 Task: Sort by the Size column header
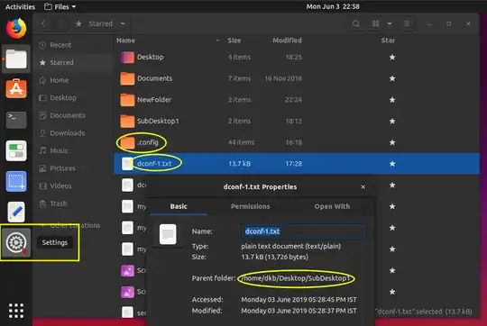[x=234, y=41]
